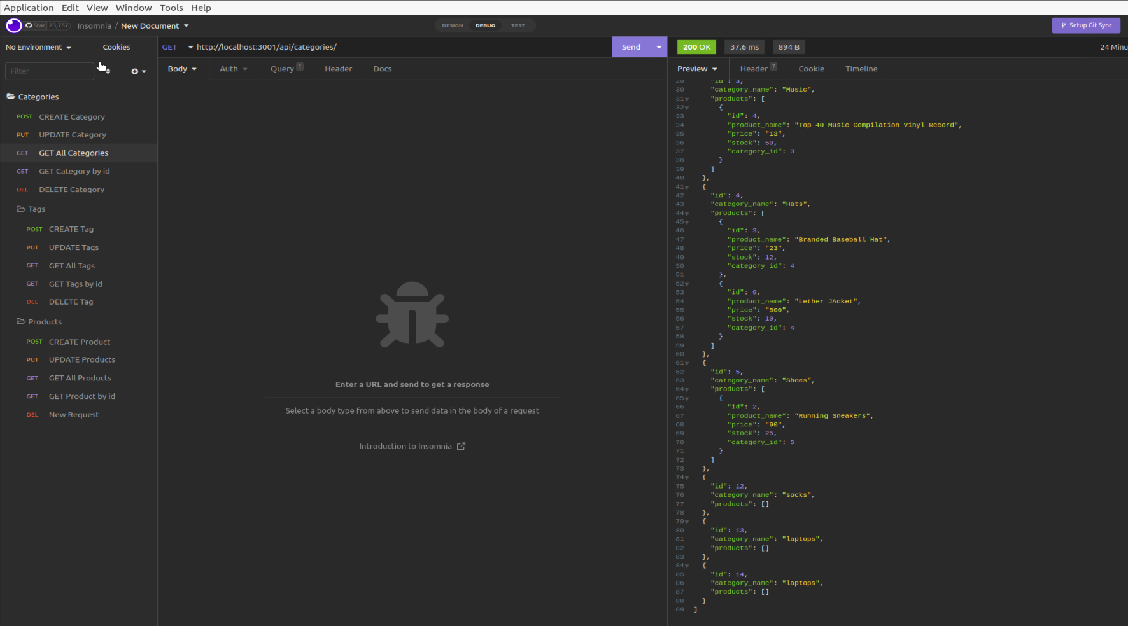Fold JSON at line 31 arrow
The image size is (1128, 626).
tap(687, 99)
